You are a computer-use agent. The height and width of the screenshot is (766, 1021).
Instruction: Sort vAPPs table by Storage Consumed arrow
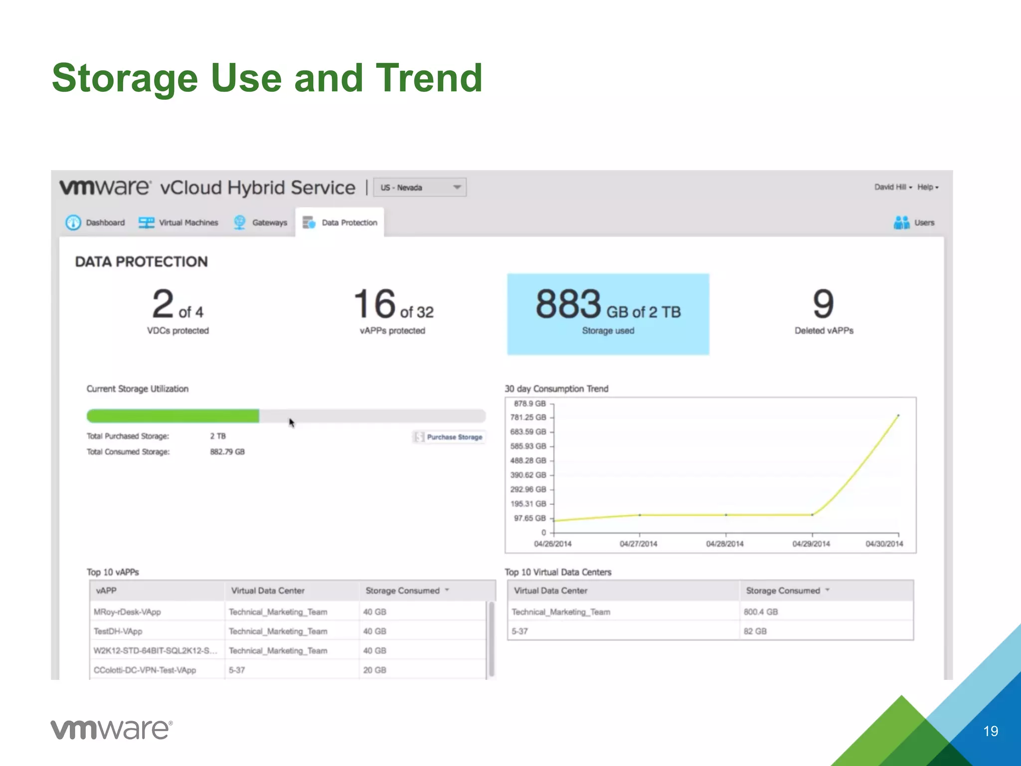(447, 590)
